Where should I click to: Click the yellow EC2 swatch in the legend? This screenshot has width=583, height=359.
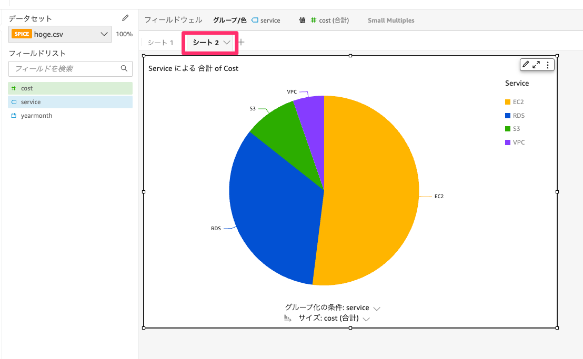pos(508,101)
